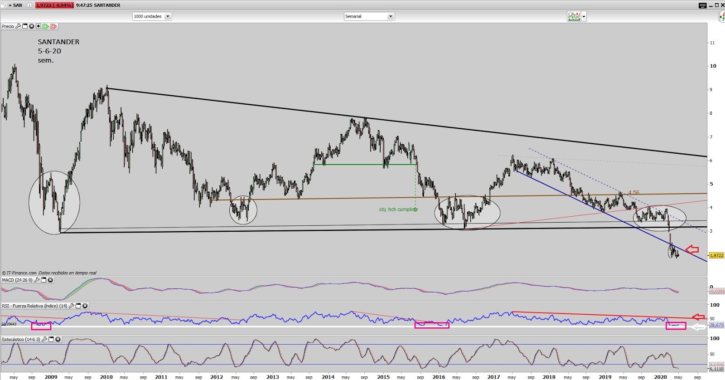
Task: Click the 2020 label on time axis
Action: pyautogui.click(x=660, y=377)
